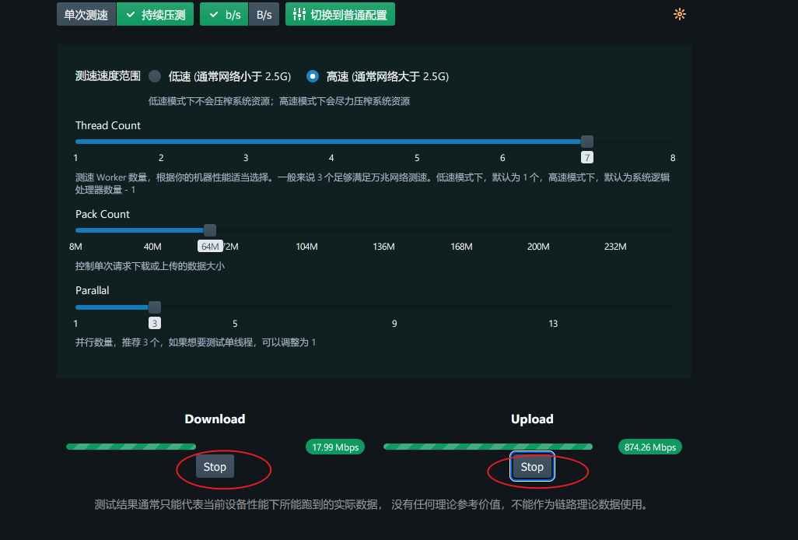Click the 测速速度范围 label
Screen dimensions: 798x540
[108, 76]
